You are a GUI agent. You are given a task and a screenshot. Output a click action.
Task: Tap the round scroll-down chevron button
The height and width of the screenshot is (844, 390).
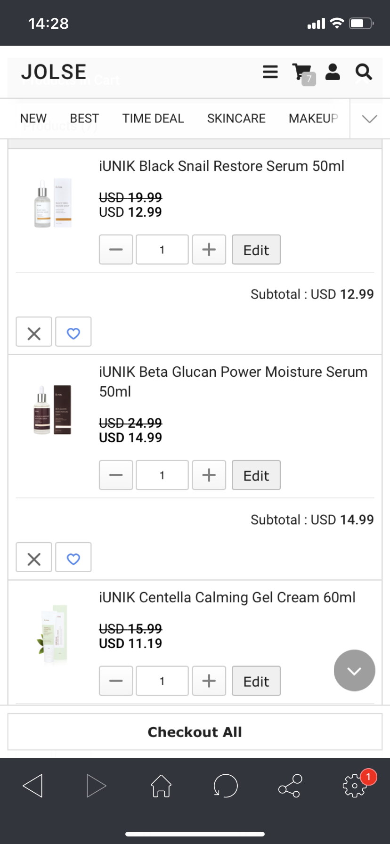[x=354, y=670]
